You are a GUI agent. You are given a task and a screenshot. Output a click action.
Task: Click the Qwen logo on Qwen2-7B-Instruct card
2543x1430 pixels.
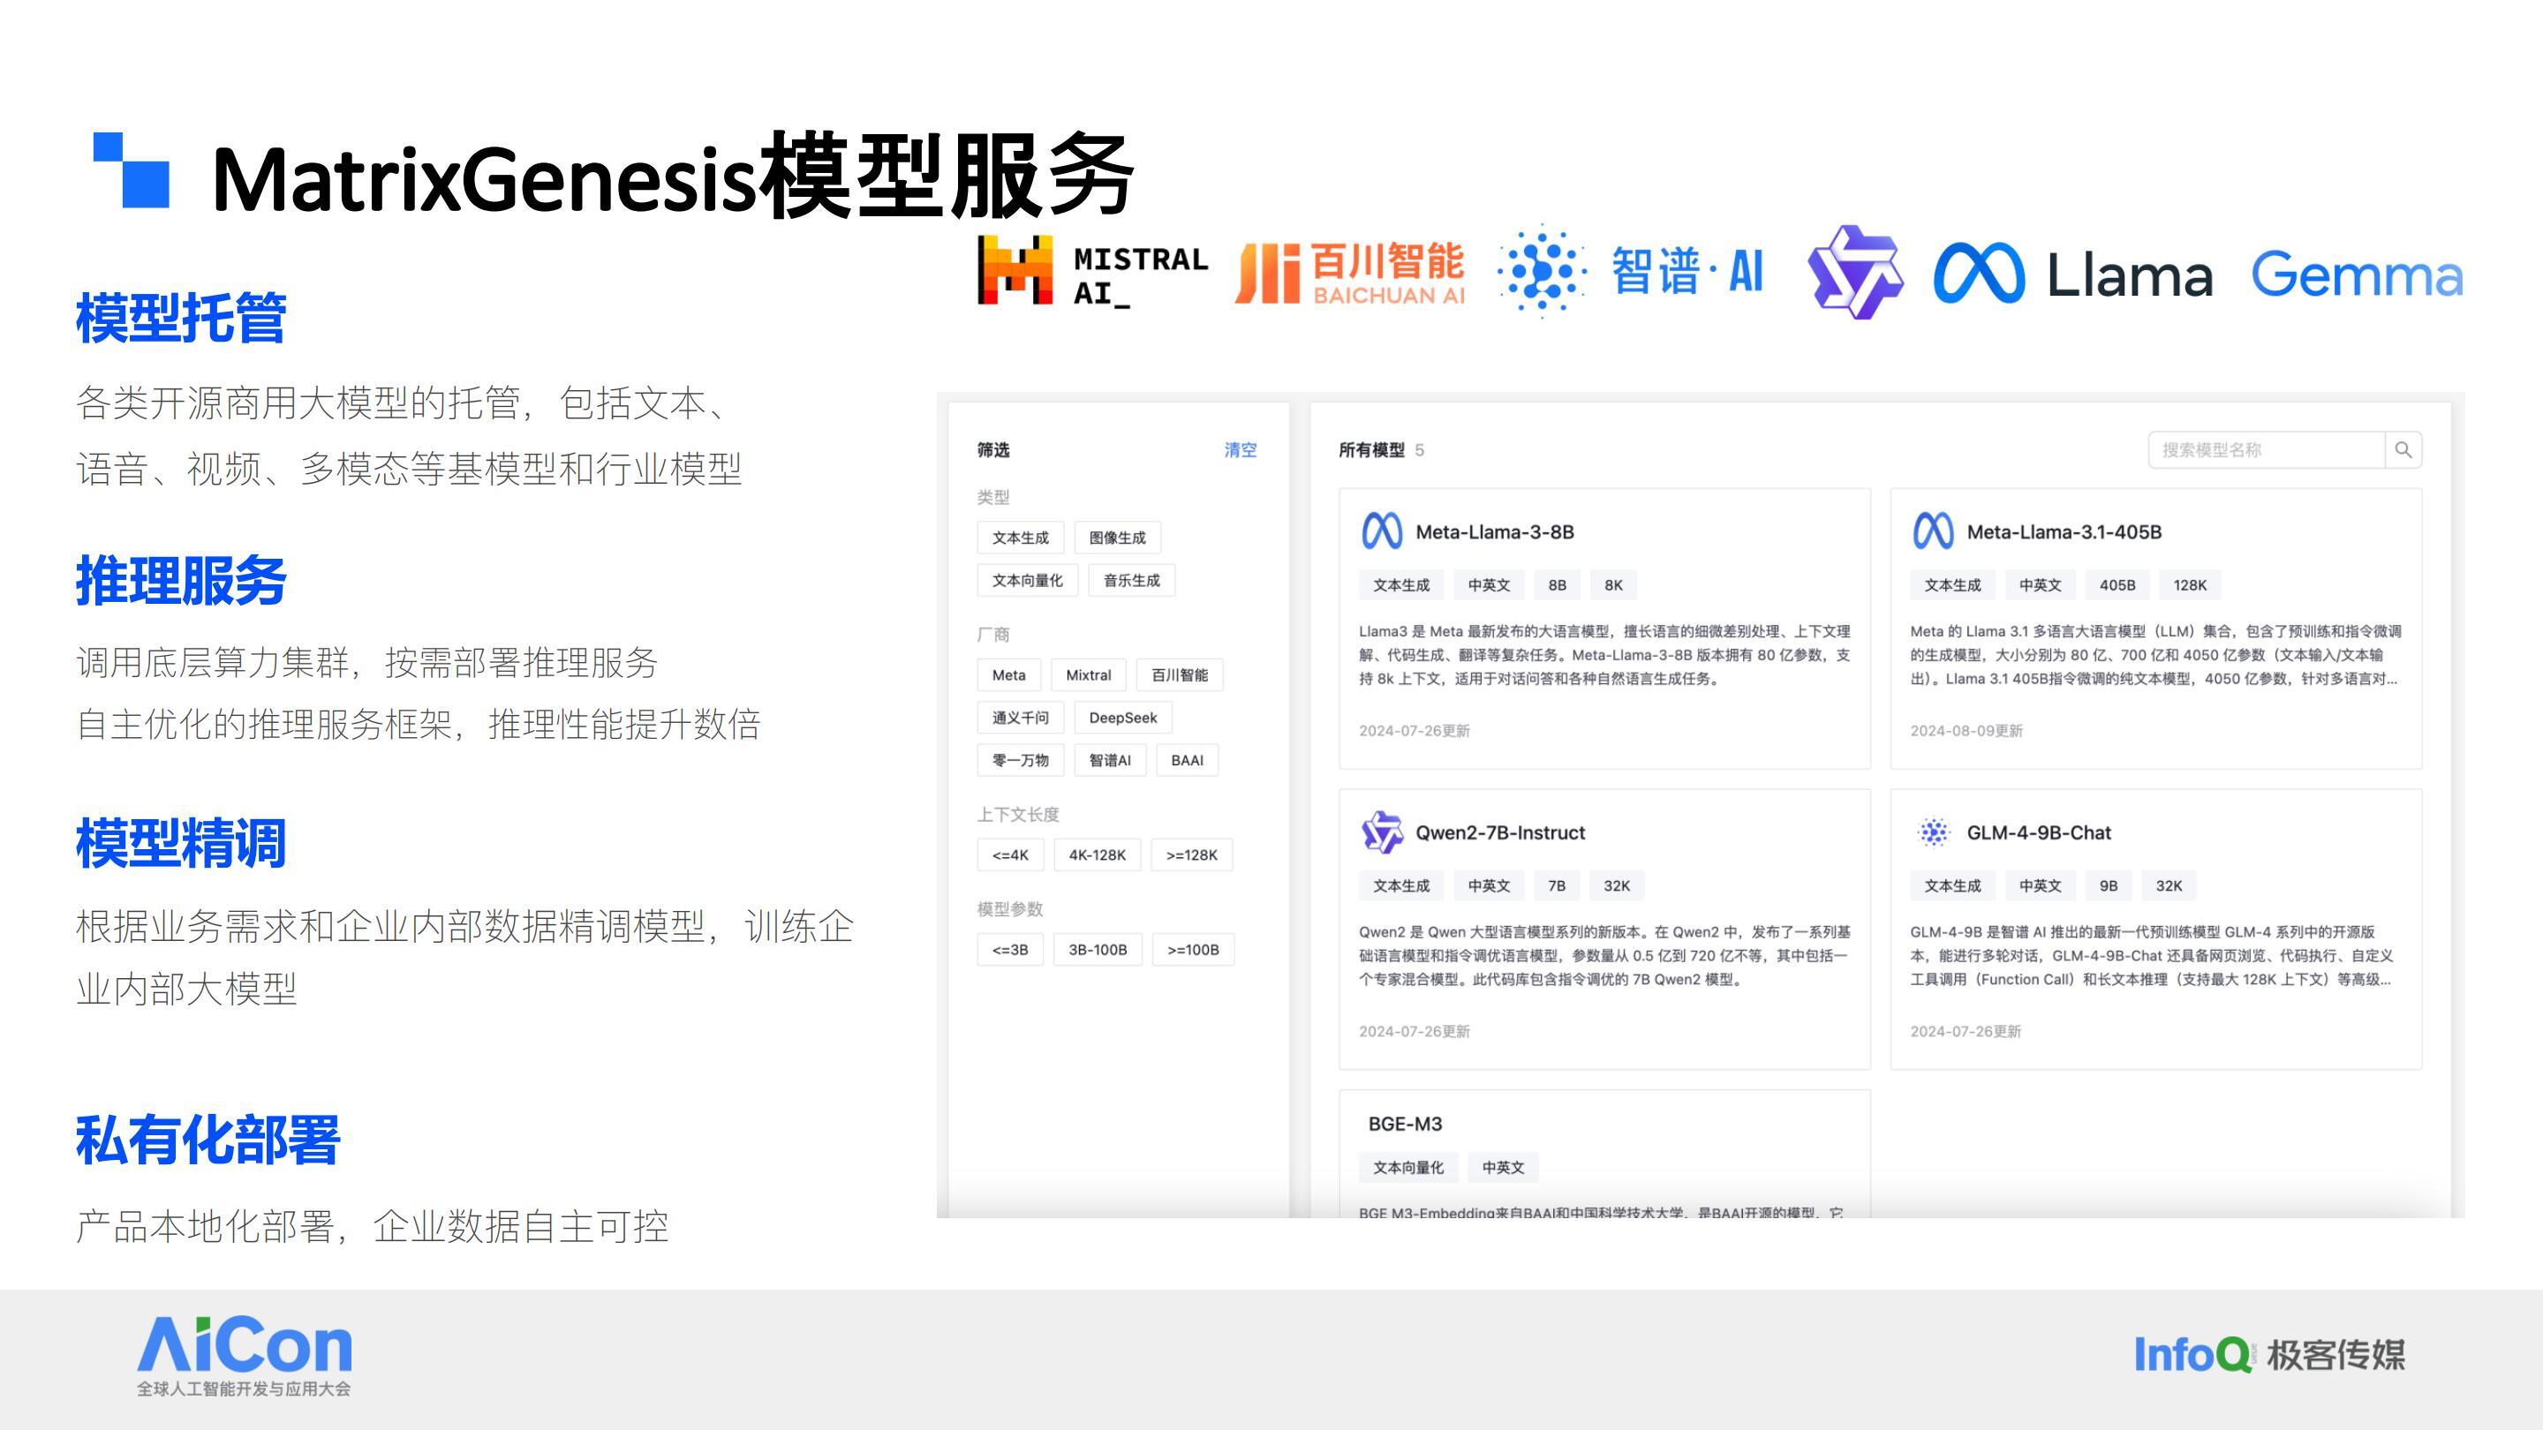click(x=1381, y=832)
